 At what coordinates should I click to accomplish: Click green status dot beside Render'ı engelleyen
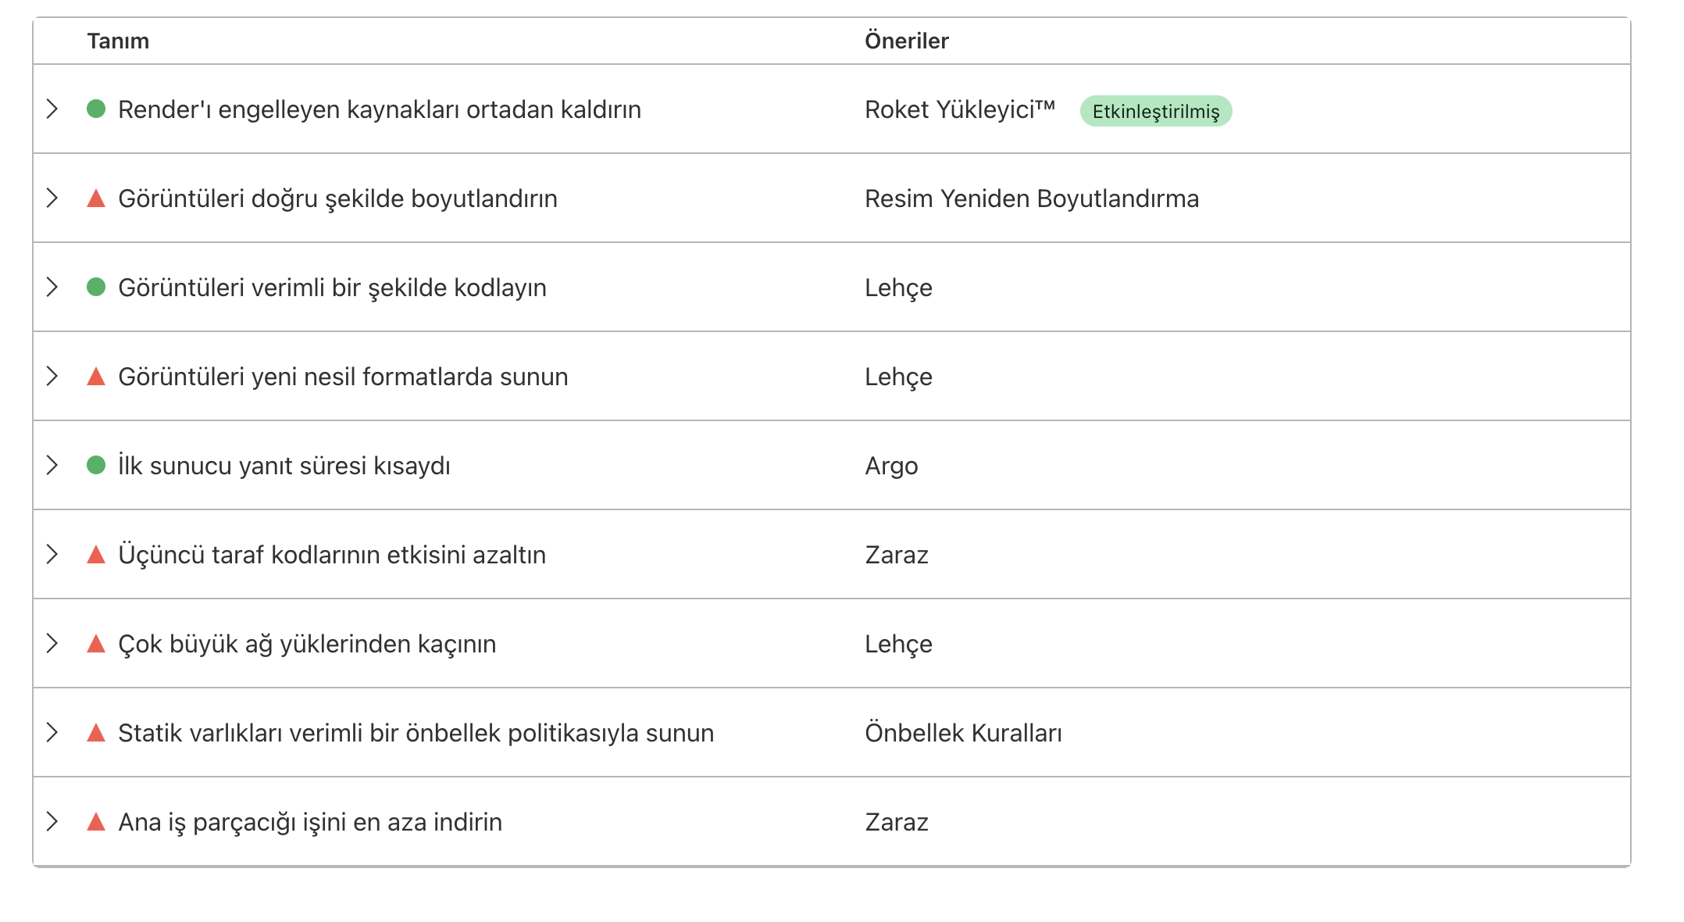point(96,109)
